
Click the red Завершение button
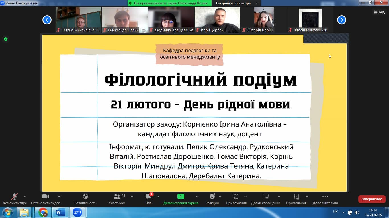(x=372, y=199)
